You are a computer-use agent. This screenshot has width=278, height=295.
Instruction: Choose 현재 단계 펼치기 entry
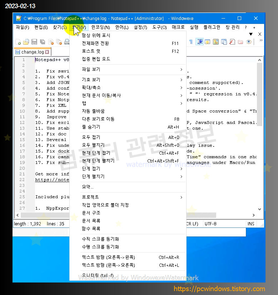coord(128,161)
